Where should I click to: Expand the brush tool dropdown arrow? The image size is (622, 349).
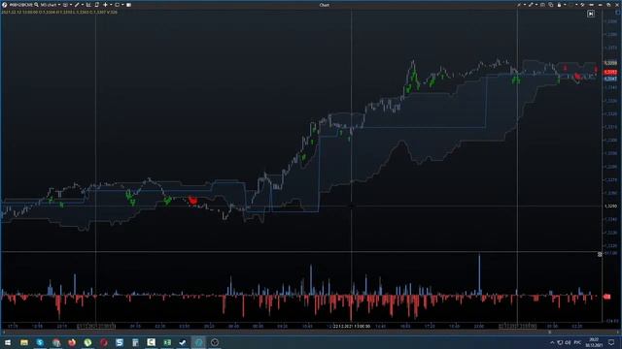536,5
